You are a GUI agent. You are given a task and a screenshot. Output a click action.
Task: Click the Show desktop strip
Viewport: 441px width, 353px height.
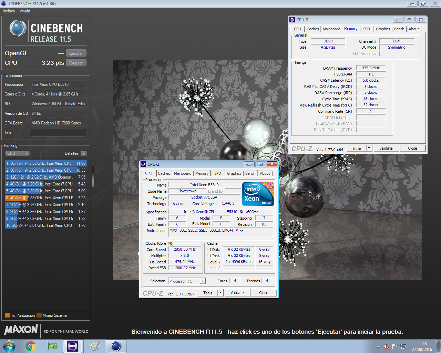point(438,346)
